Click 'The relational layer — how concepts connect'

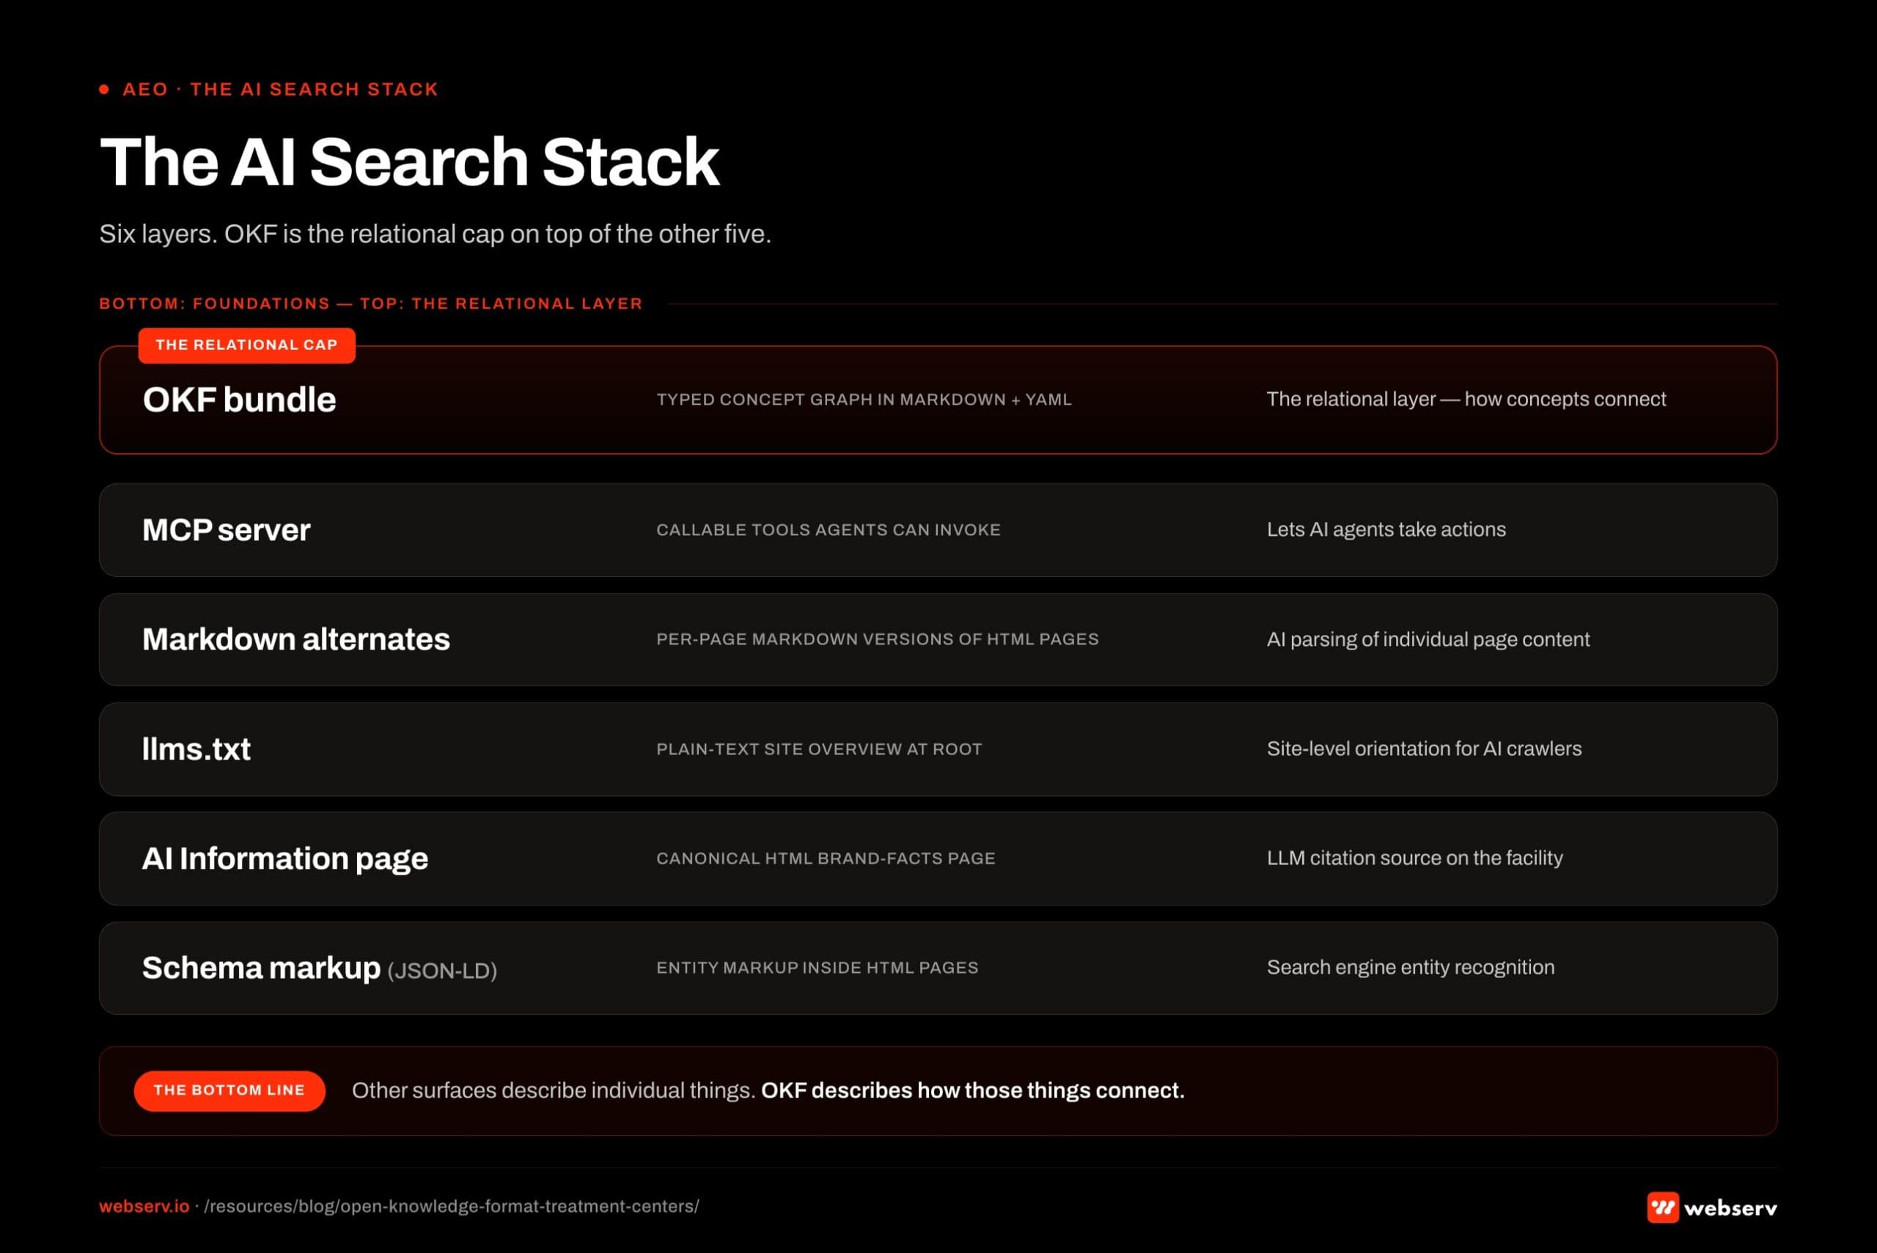[1466, 399]
